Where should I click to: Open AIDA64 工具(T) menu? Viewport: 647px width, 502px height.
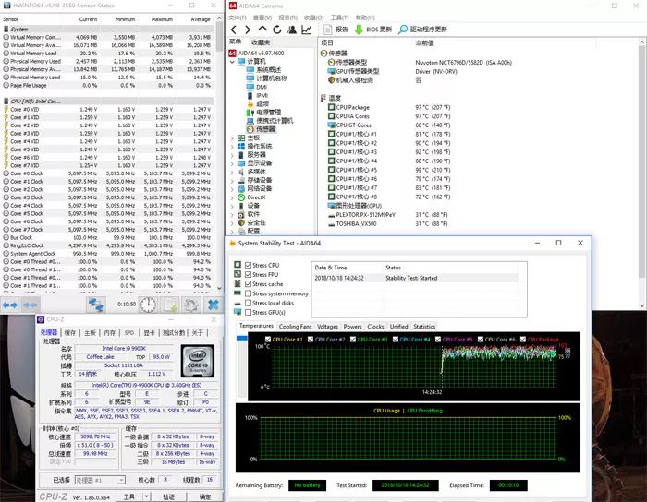[x=339, y=18]
